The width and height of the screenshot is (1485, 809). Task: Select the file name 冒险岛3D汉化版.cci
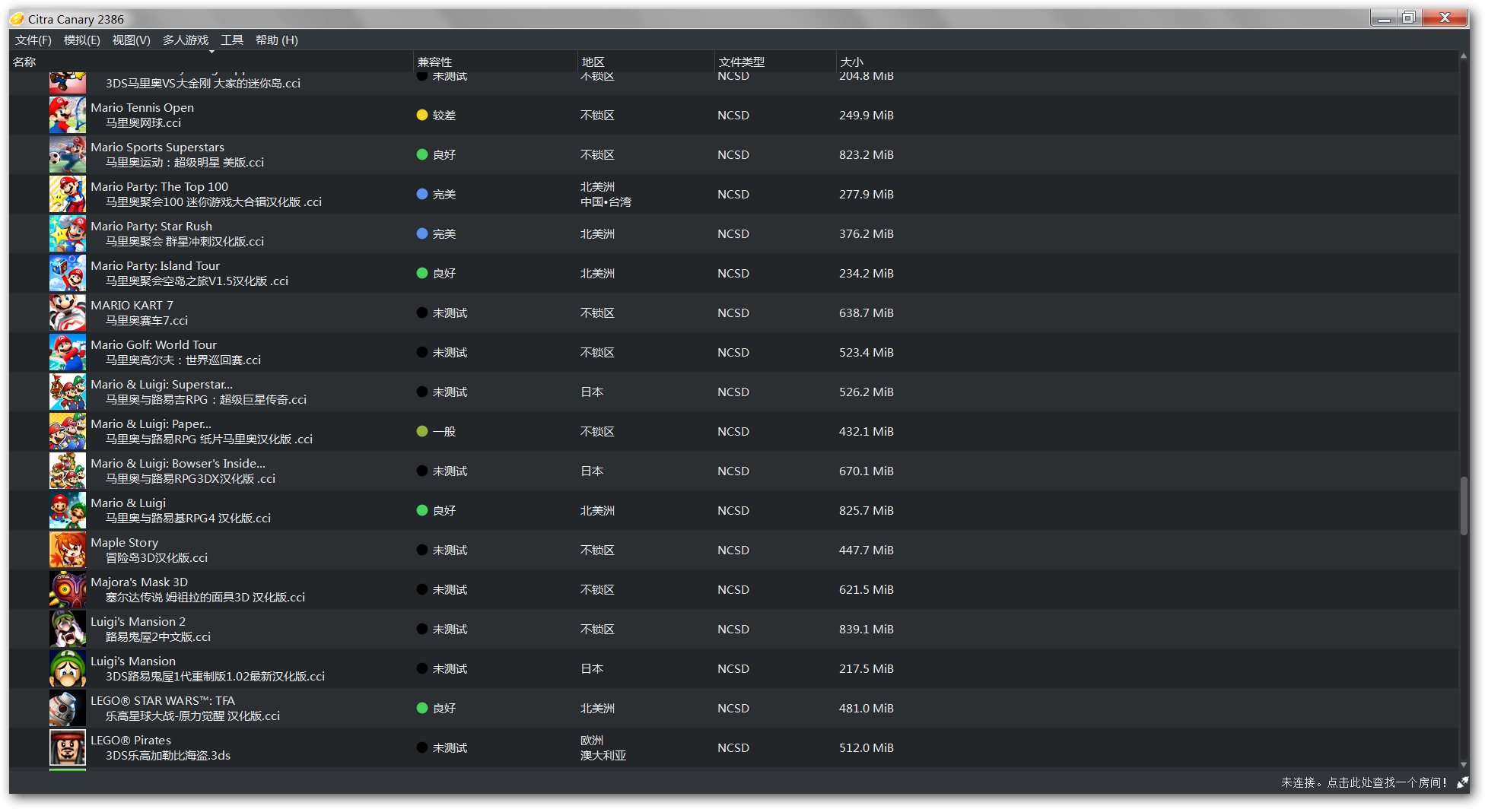[156, 558]
